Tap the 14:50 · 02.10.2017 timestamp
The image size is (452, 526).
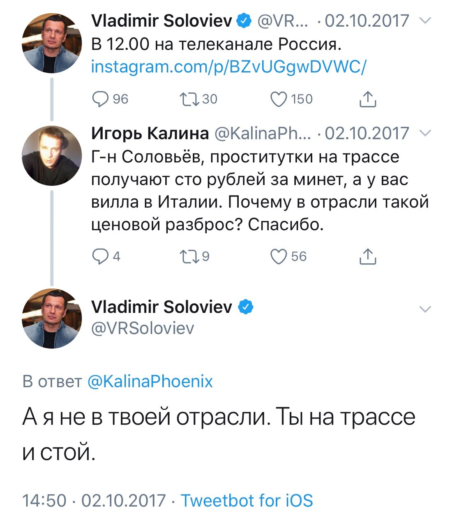click(x=94, y=501)
